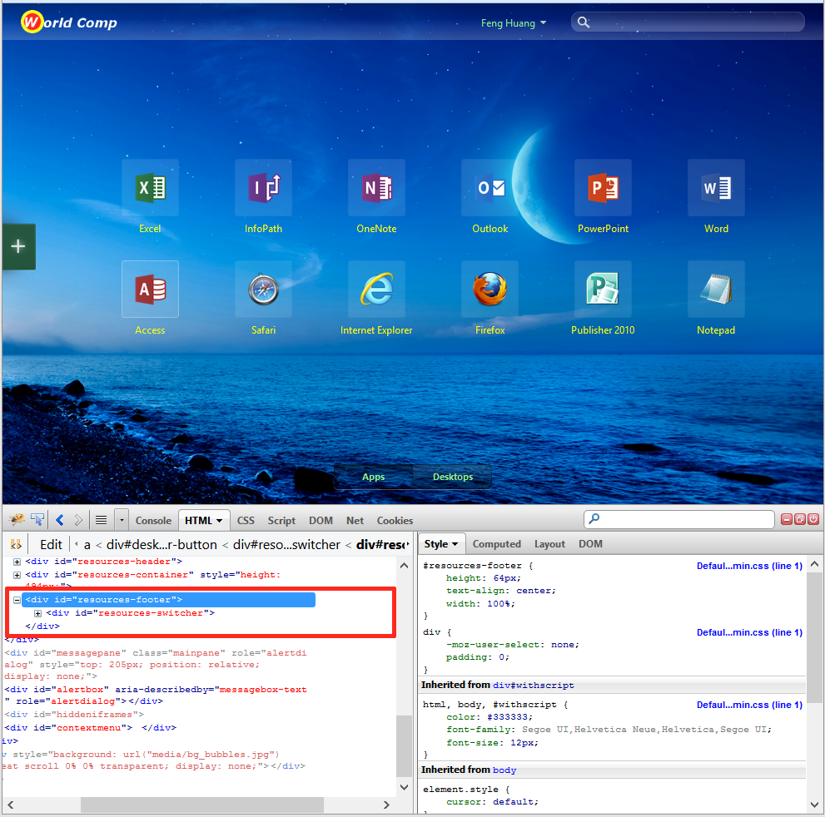Image resolution: width=825 pixels, height=817 pixels.
Task: Expand the resources-header div node
Action: coord(17,562)
